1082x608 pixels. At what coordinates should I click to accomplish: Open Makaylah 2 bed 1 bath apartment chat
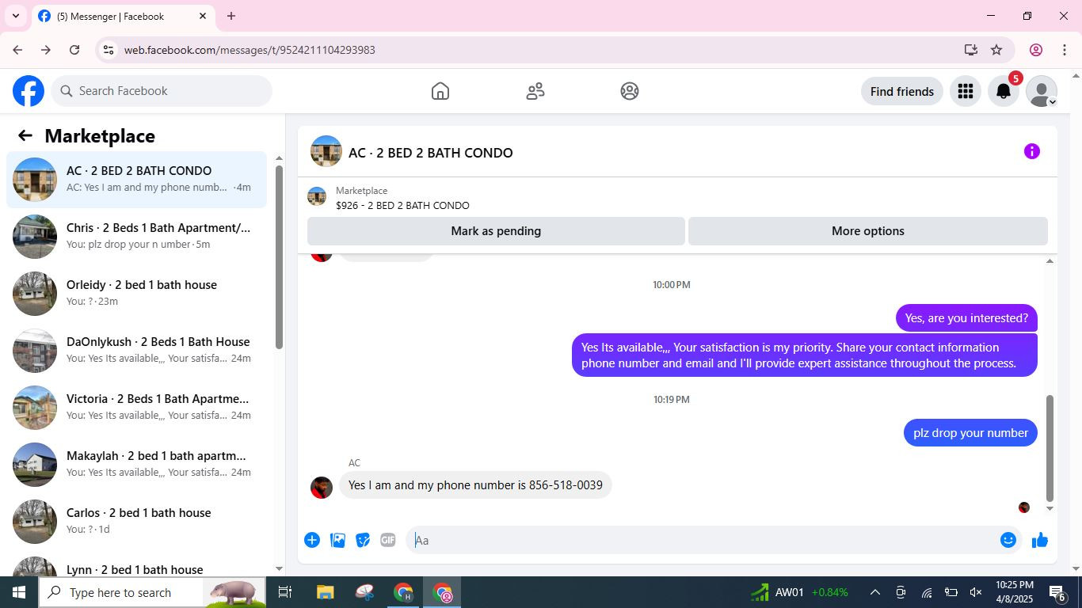click(x=136, y=464)
